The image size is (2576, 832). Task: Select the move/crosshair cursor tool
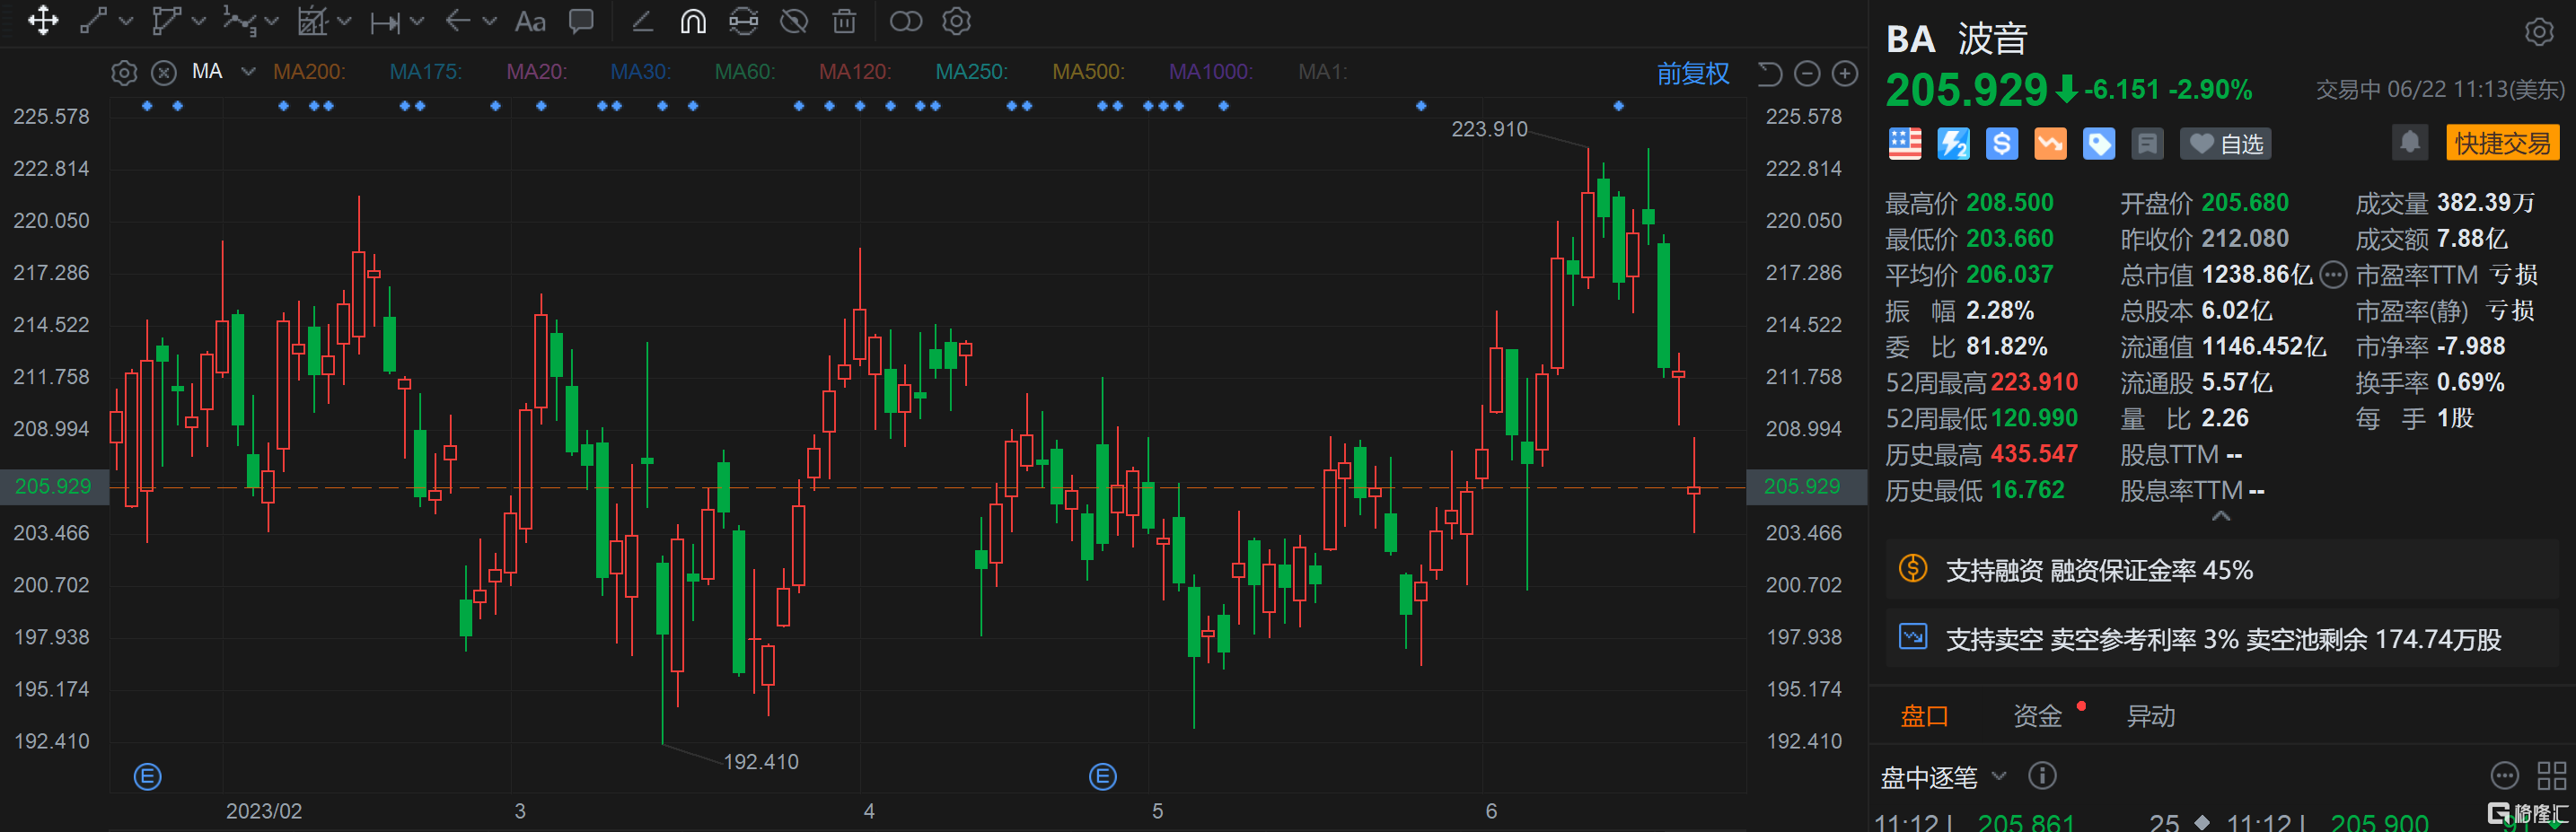pyautogui.click(x=43, y=21)
